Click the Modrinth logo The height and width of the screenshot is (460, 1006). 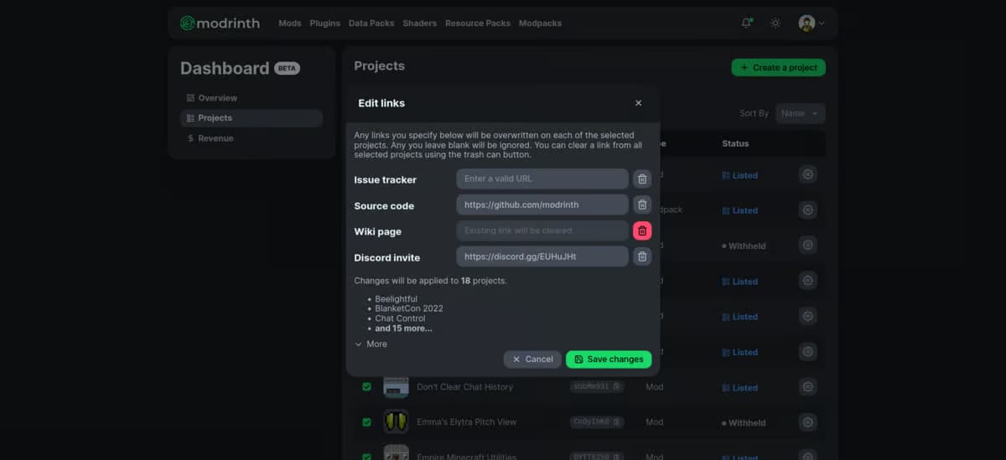click(220, 23)
